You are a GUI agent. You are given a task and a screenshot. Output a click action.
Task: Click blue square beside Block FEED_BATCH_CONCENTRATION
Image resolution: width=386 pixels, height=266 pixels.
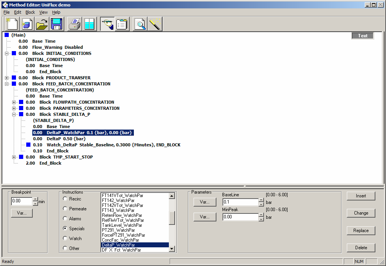click(14, 84)
